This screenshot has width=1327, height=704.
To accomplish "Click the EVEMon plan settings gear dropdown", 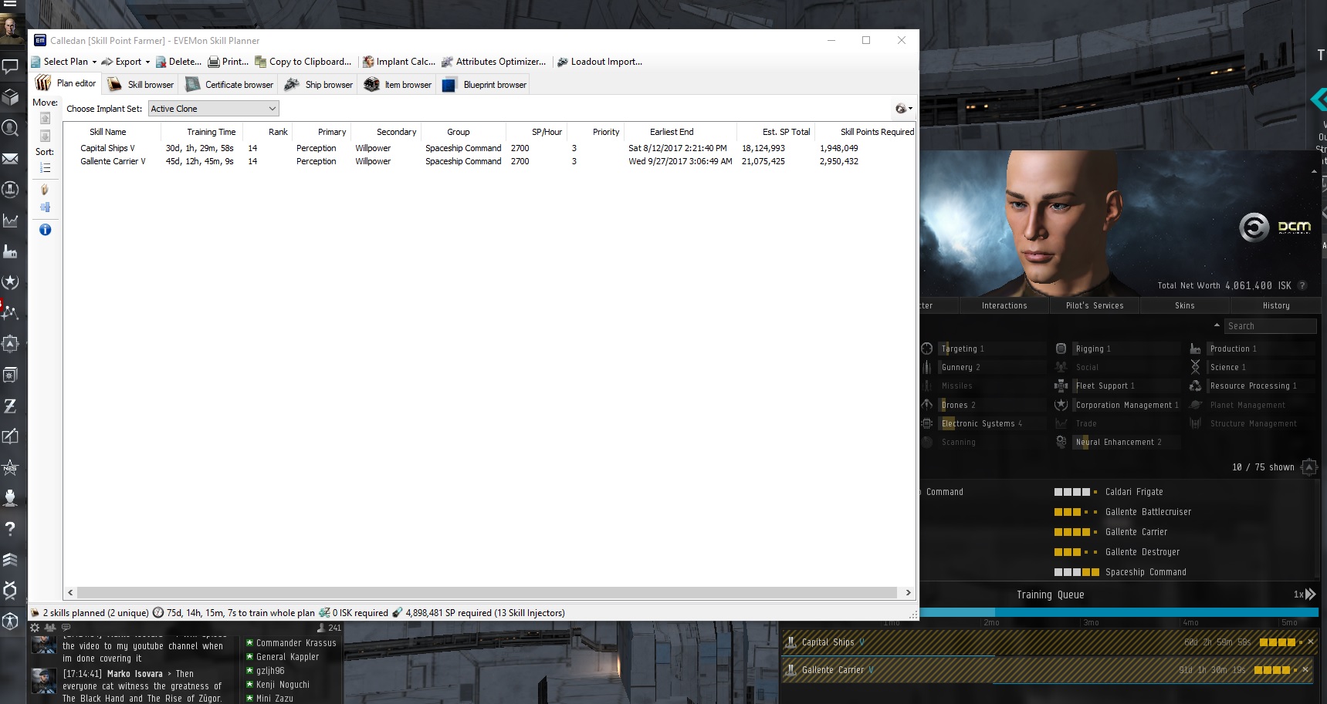I will pos(903,109).
